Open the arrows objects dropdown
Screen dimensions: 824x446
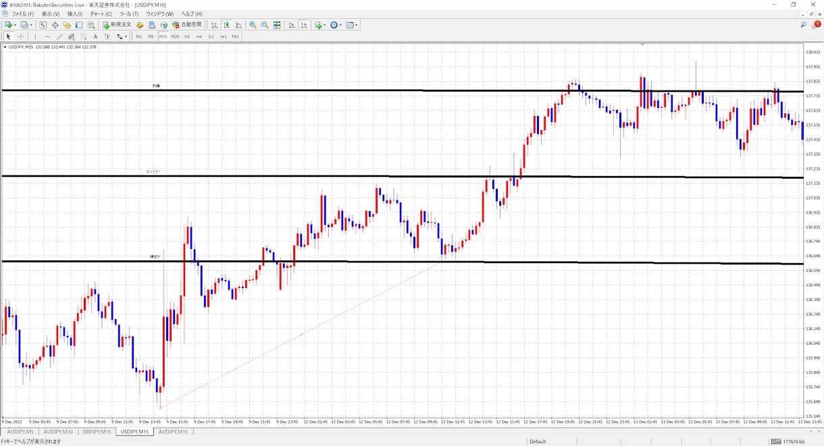point(122,36)
